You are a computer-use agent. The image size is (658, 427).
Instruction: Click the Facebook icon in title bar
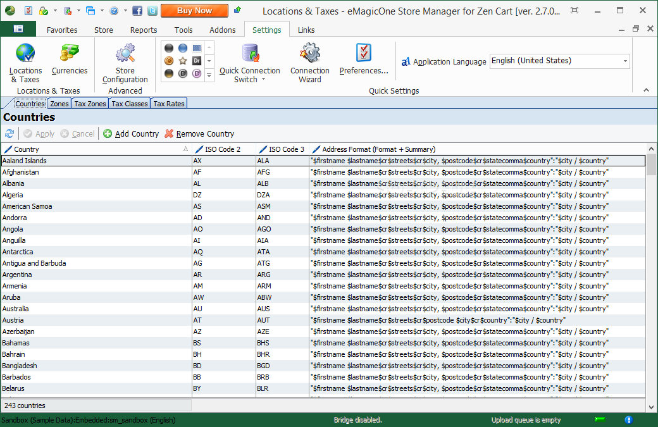137,11
